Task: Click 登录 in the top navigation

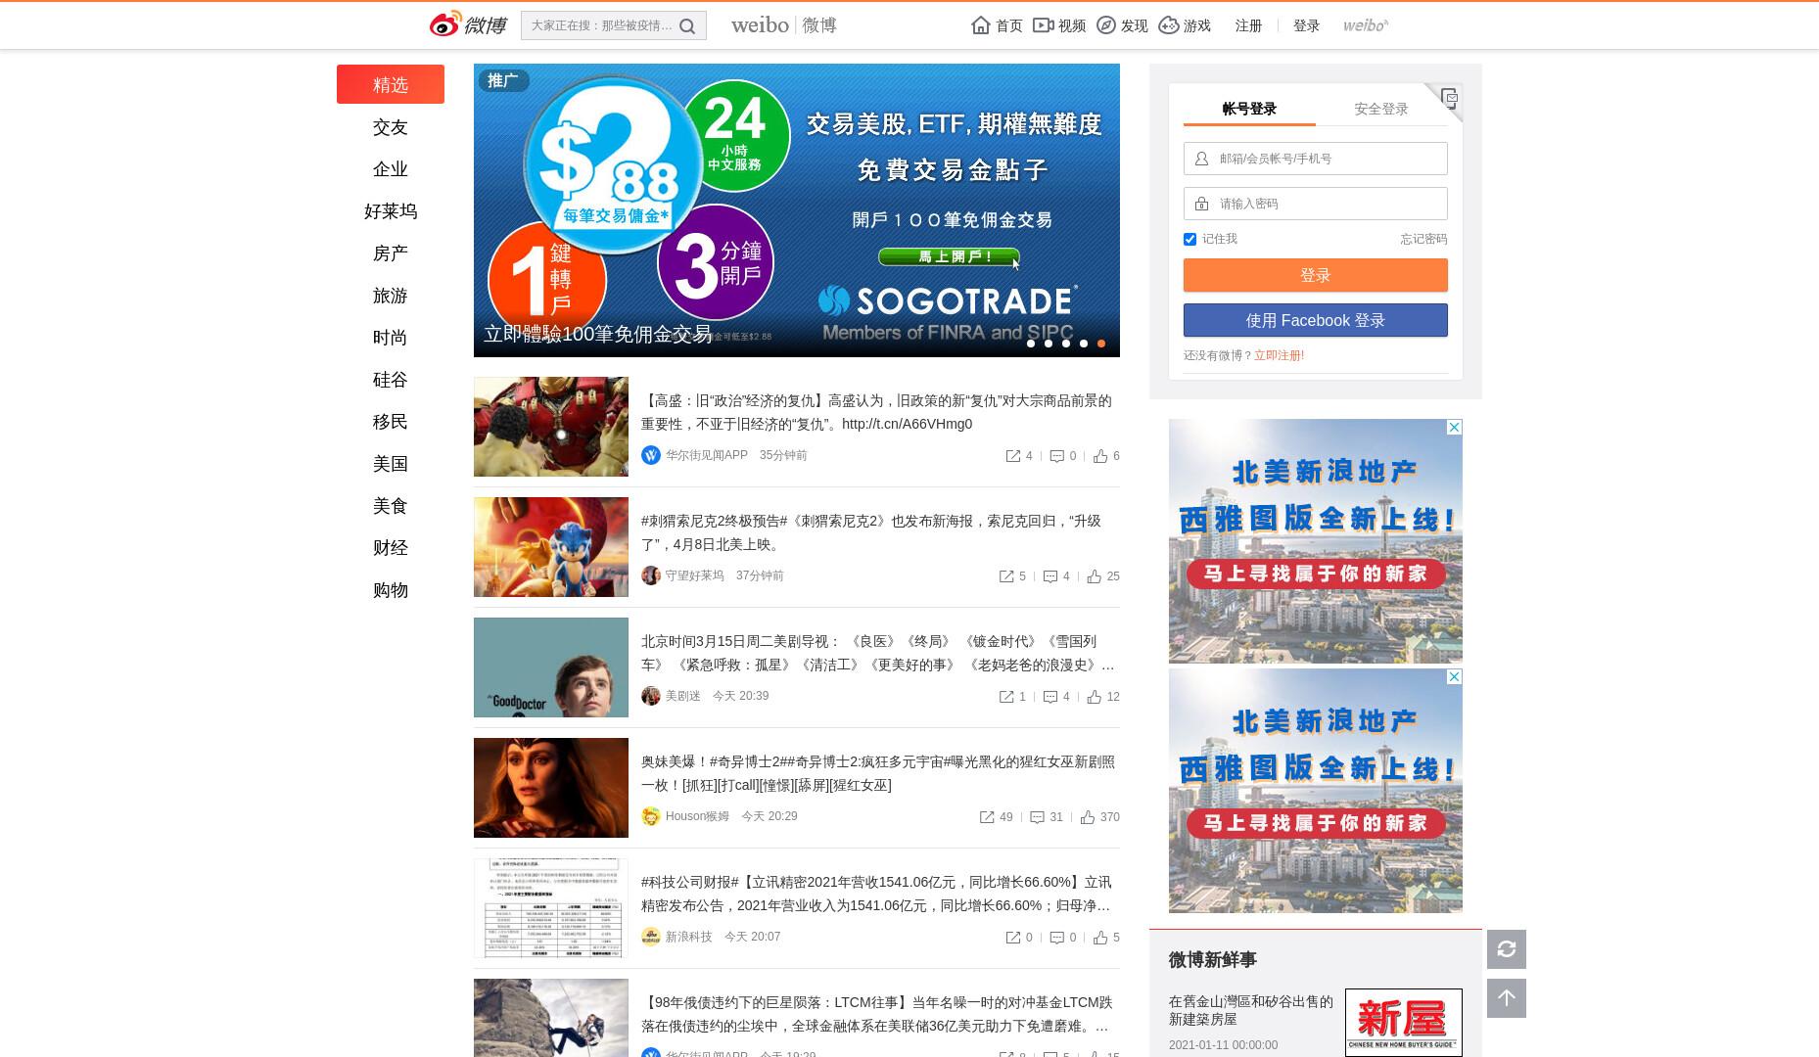Action: tap(1306, 25)
